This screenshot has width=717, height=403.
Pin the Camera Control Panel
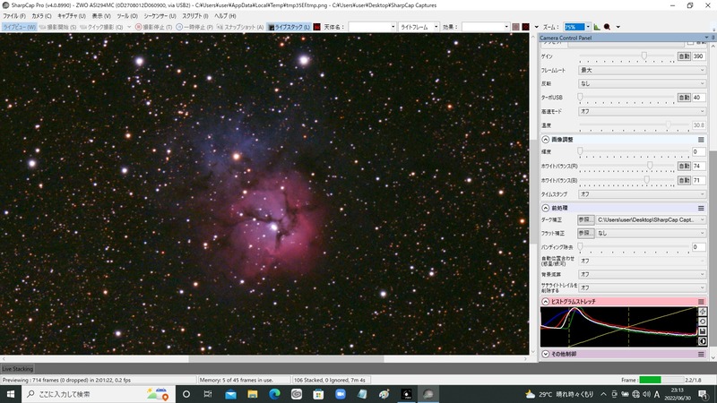point(713,38)
